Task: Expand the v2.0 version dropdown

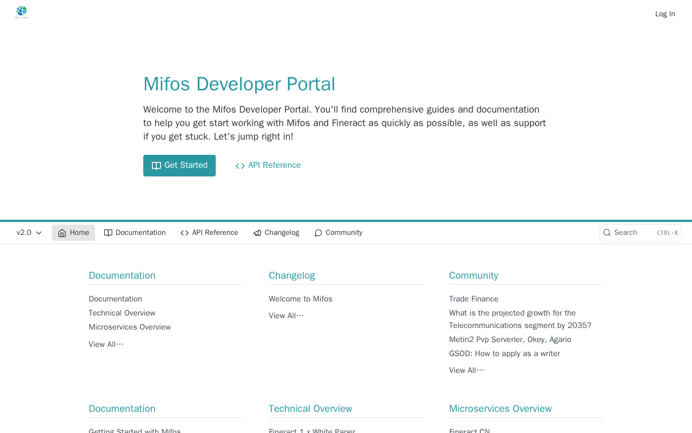Action: (x=29, y=233)
